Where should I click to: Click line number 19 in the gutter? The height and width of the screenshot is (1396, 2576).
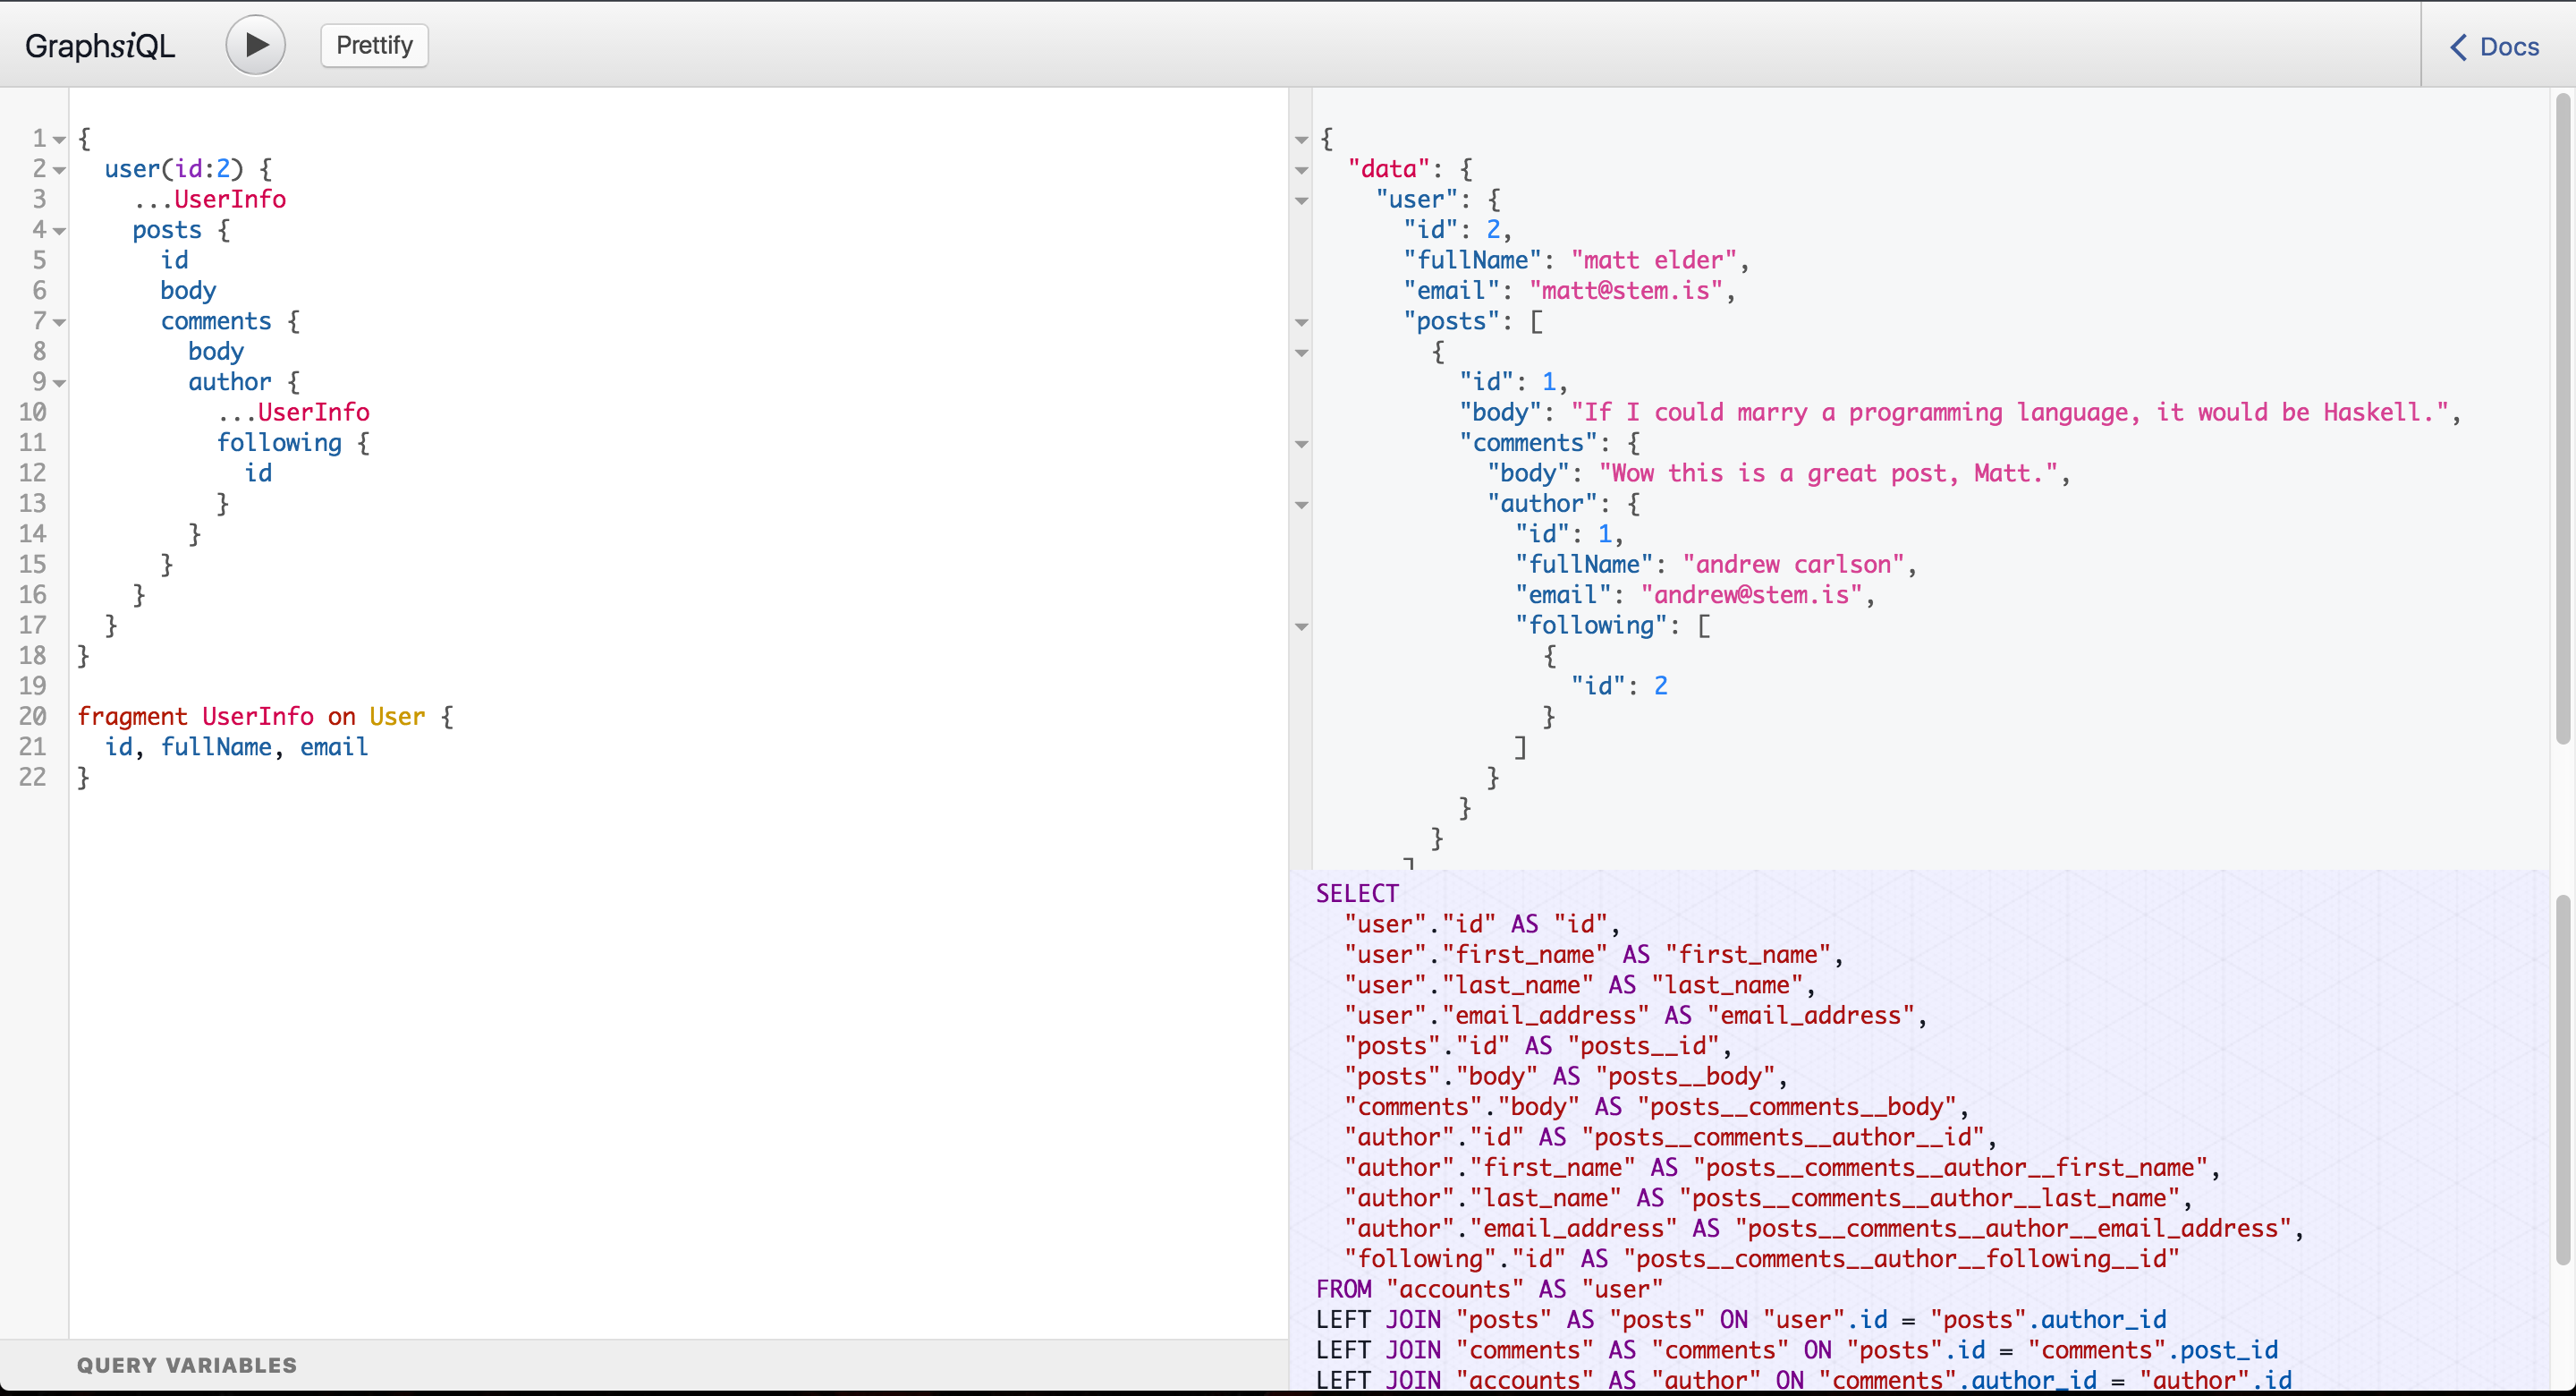point(33,686)
